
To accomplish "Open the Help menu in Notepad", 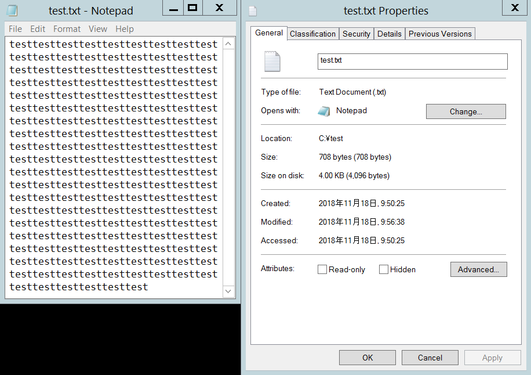I will coord(125,29).
